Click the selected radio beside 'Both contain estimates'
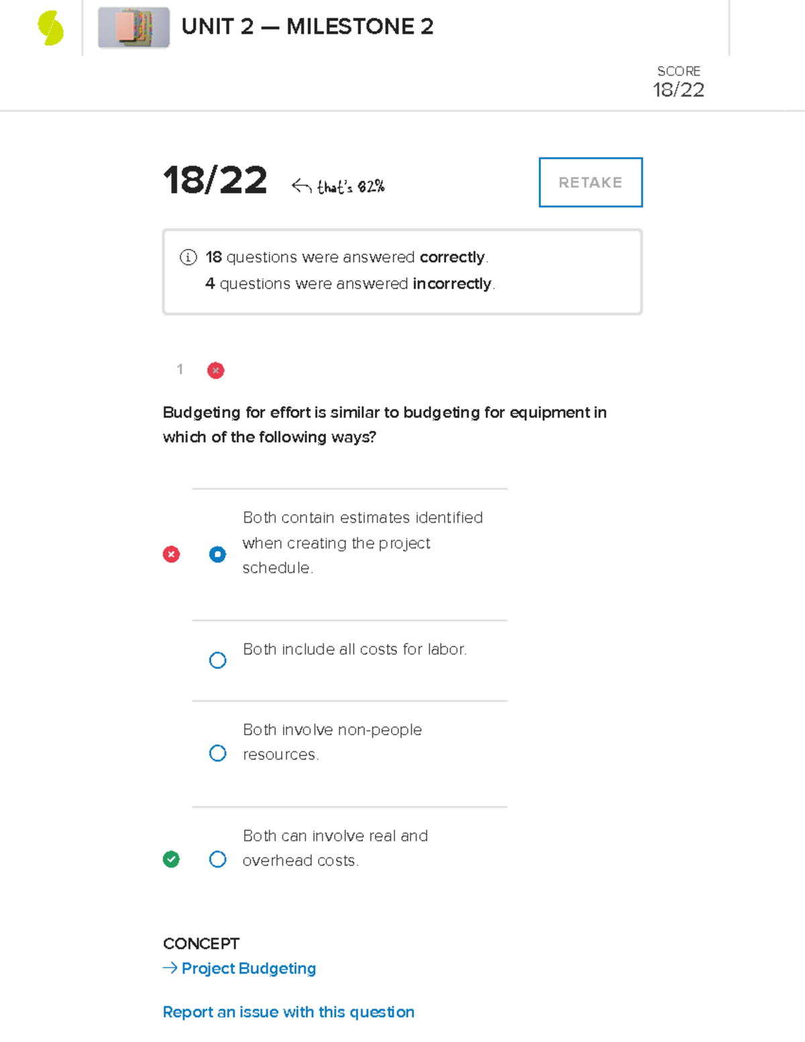The height and width of the screenshot is (1042, 805). click(217, 554)
